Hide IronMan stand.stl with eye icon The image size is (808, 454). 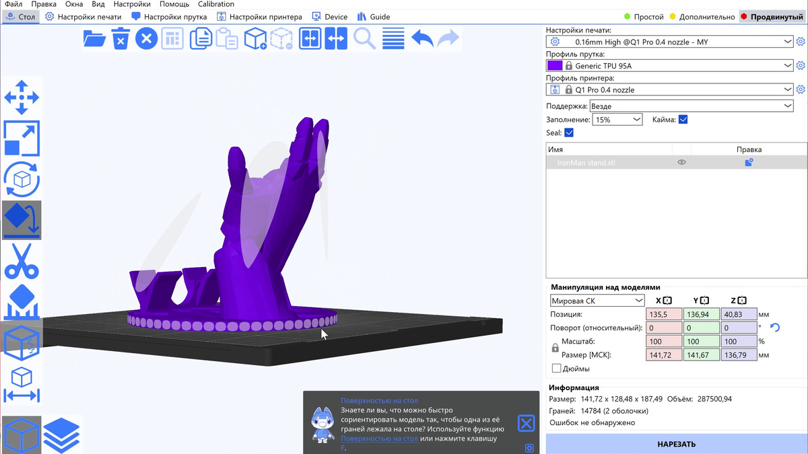tap(681, 163)
